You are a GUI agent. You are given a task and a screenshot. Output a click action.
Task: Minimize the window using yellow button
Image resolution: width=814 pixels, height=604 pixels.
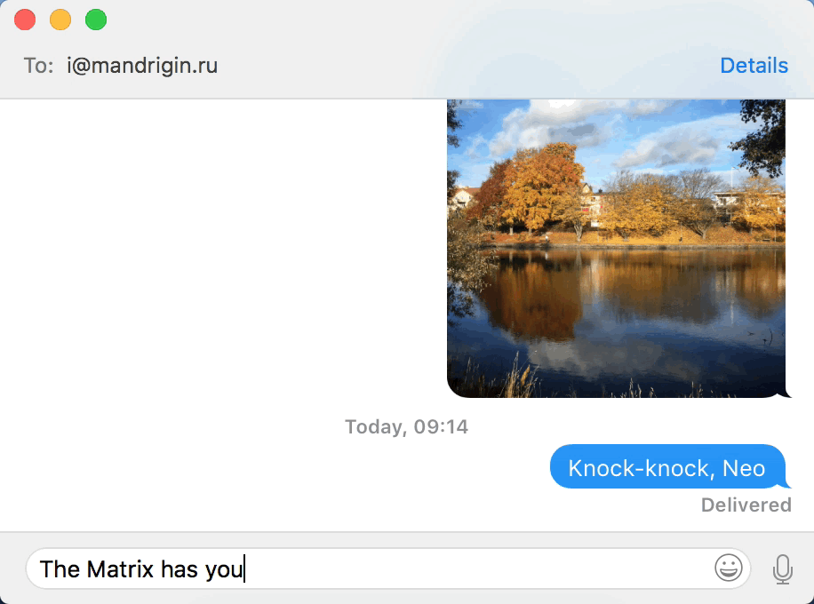(60, 20)
